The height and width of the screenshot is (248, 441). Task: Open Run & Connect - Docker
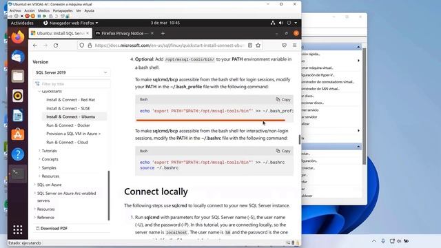[68, 125]
